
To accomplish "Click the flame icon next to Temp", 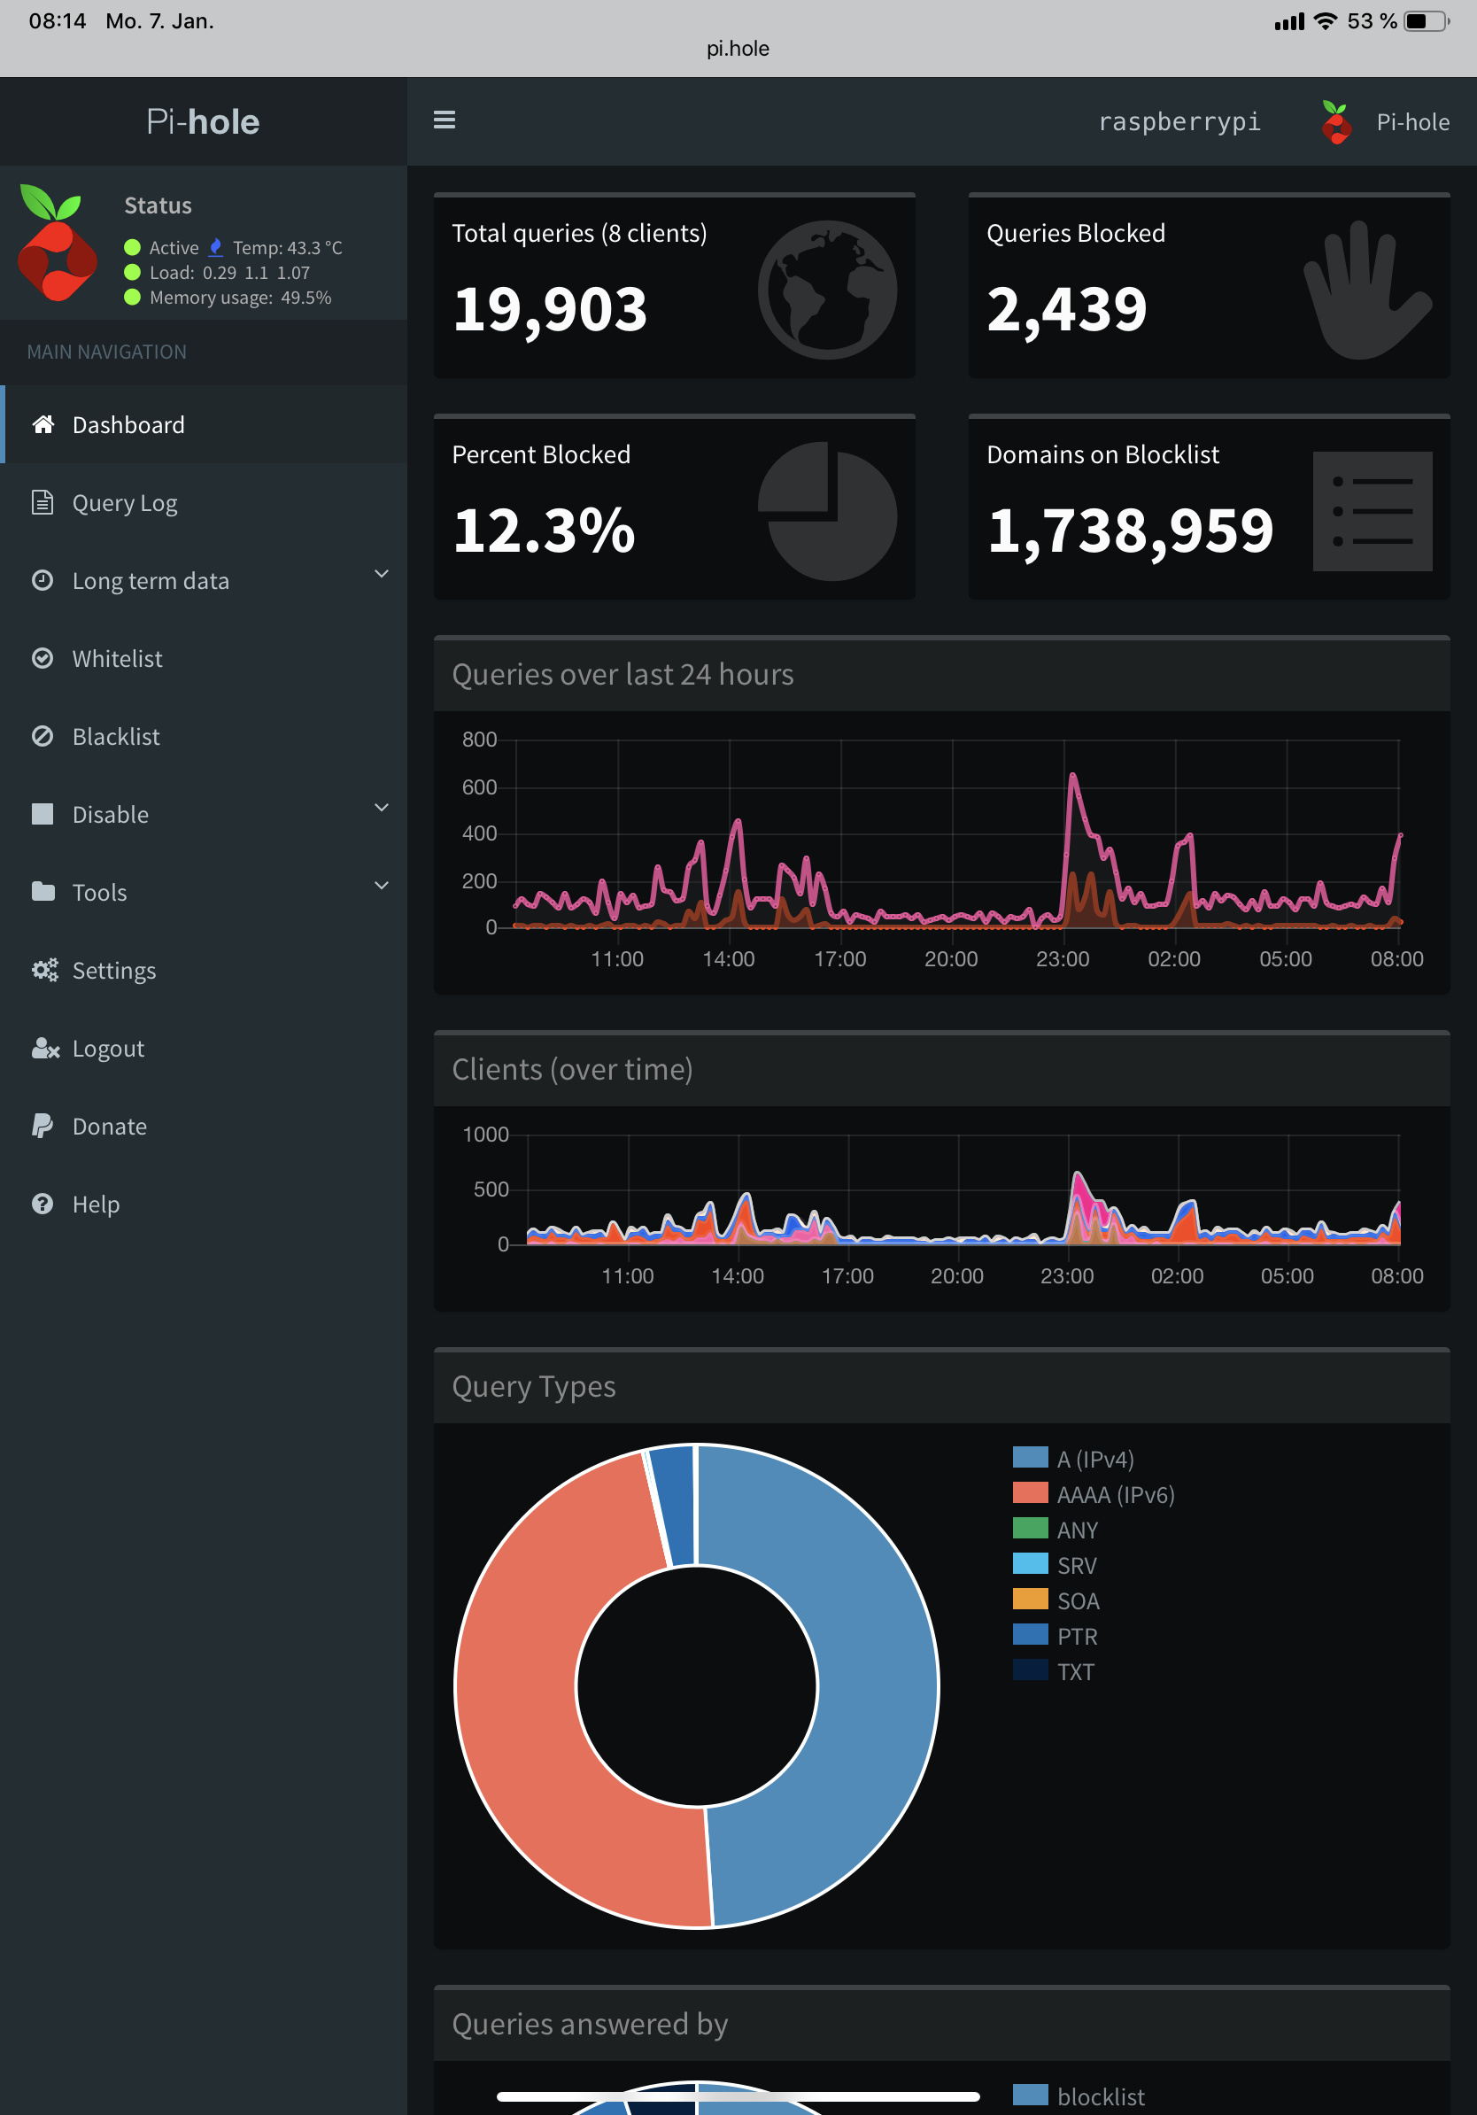I will 216,247.
